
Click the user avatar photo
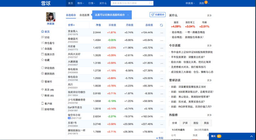[x=50, y=17]
